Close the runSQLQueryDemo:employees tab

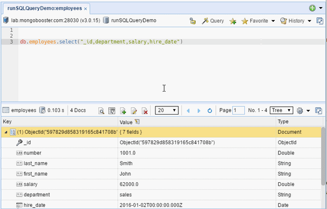86,9
